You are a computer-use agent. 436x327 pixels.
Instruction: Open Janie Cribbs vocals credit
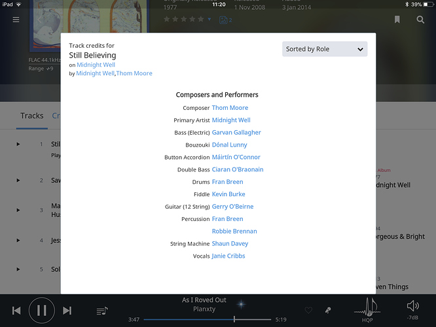228,256
